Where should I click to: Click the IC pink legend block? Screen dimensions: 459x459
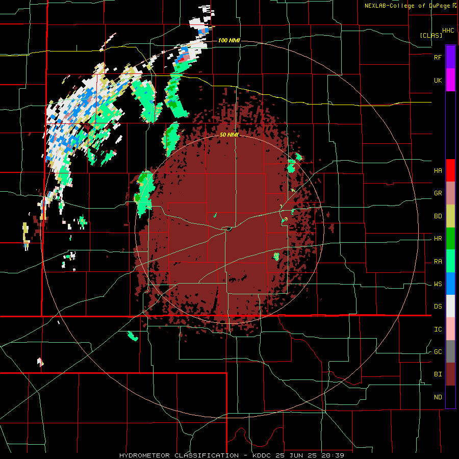(450, 329)
